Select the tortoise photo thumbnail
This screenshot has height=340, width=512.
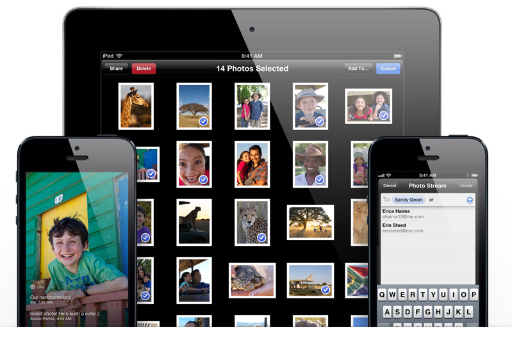tap(252, 280)
